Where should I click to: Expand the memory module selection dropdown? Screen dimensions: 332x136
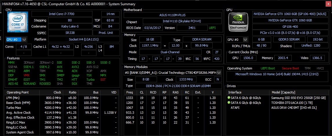pos(219,73)
